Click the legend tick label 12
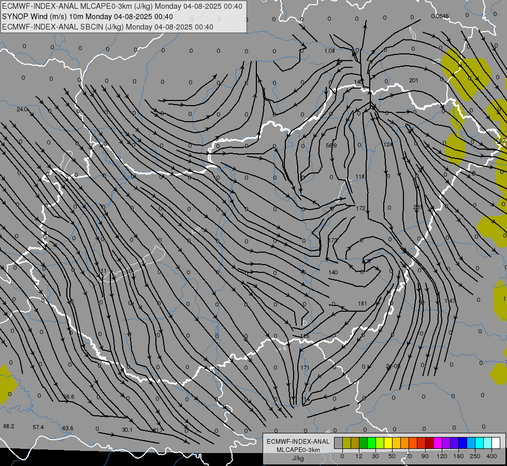507x466 pixels. (358, 456)
